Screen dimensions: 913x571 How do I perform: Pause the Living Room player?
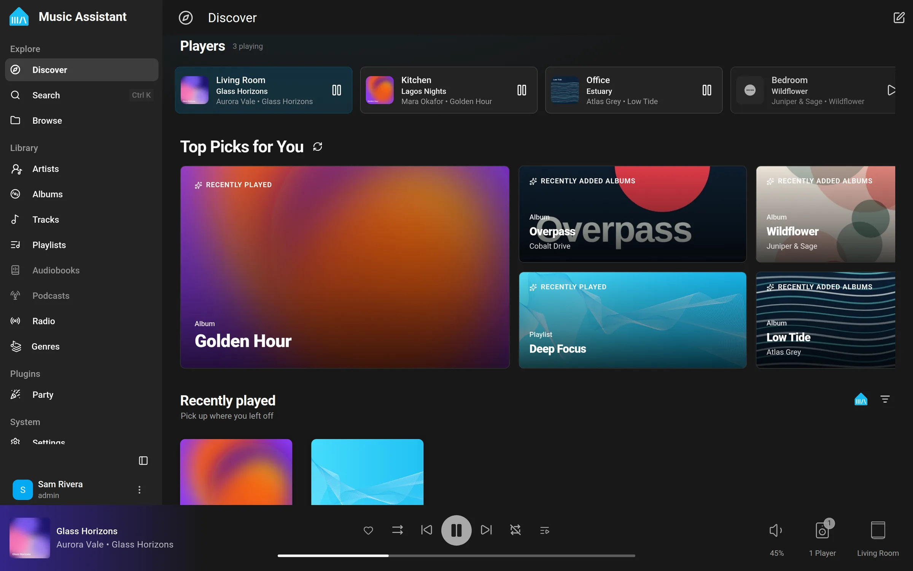pos(337,90)
